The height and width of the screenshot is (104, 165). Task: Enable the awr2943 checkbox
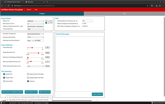[x=46, y=21]
